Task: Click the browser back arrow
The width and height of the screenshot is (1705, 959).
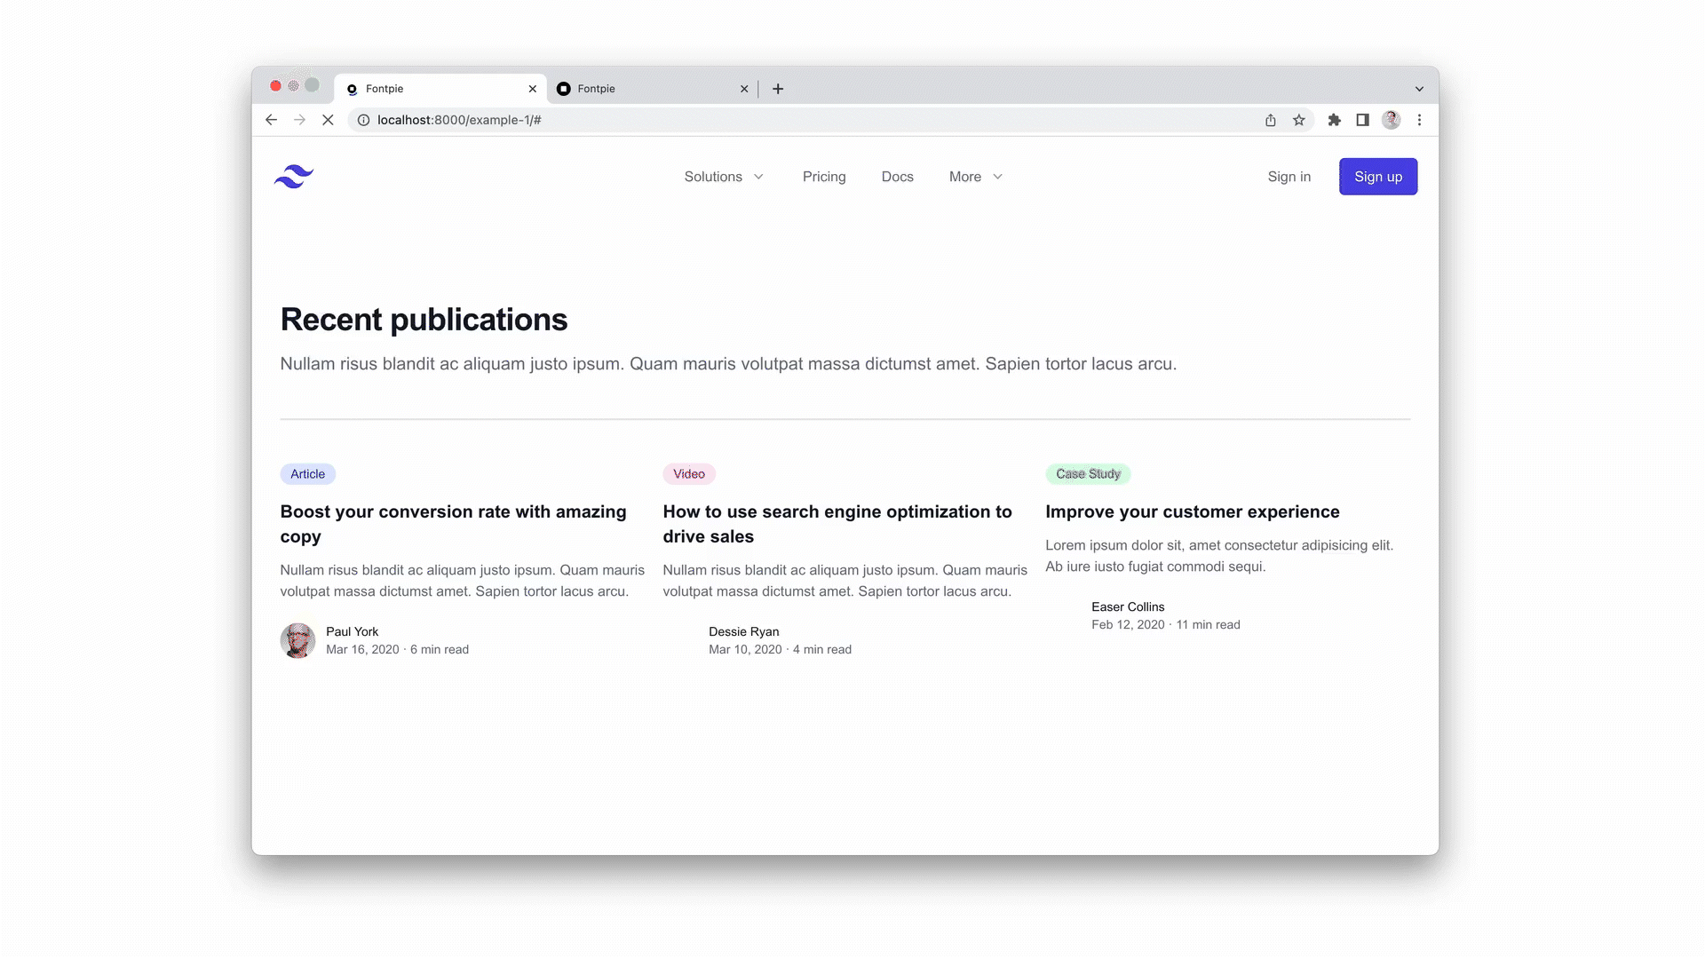Action: point(272,120)
